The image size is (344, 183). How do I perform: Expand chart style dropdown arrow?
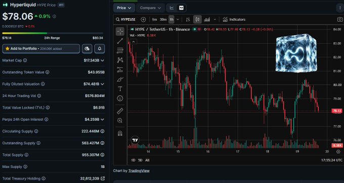(x=215, y=20)
